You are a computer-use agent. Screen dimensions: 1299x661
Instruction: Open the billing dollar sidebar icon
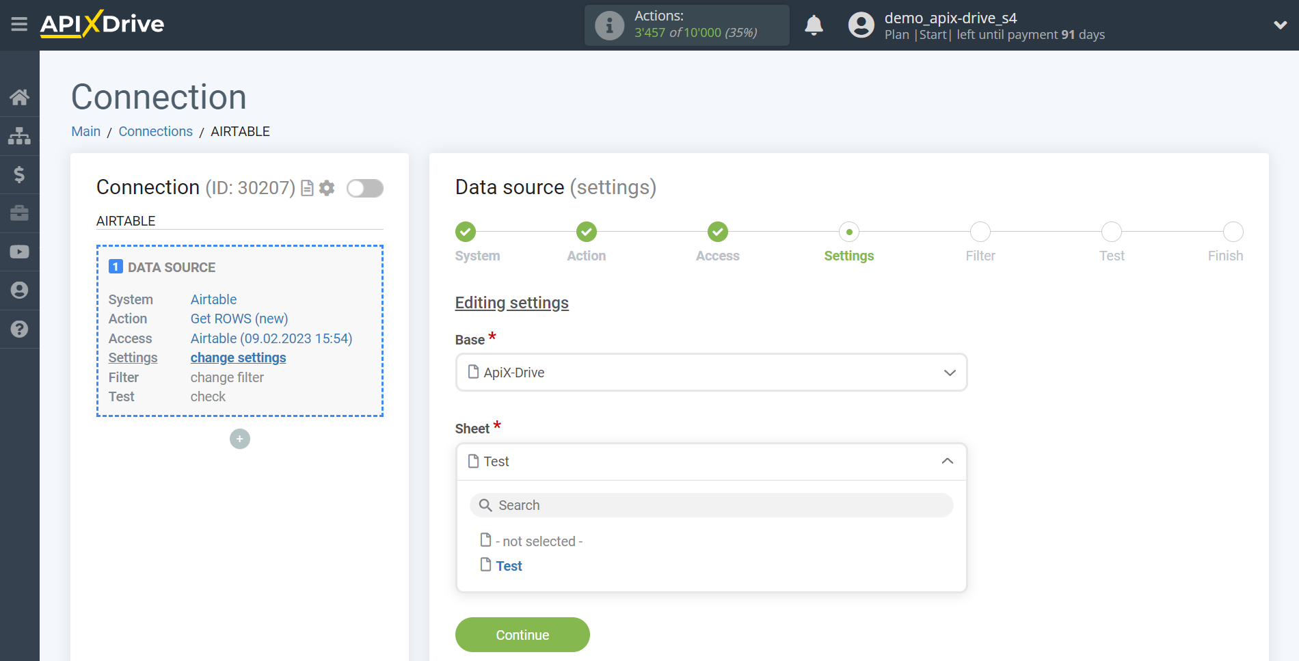19,174
